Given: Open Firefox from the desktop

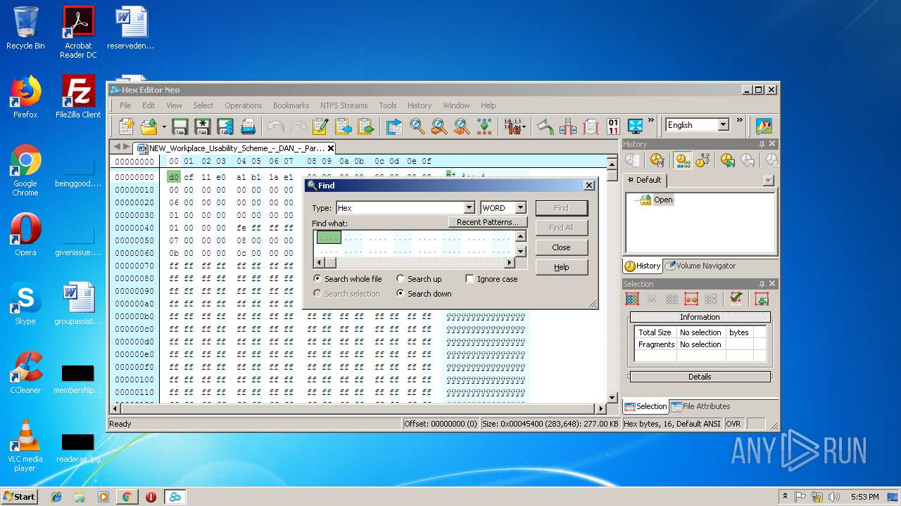Looking at the screenshot, I should point(25,97).
